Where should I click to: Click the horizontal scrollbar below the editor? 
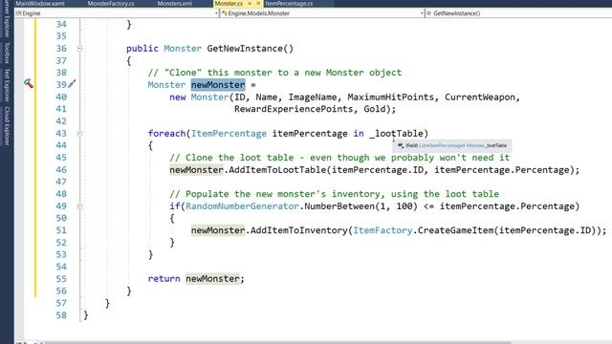click(277, 342)
